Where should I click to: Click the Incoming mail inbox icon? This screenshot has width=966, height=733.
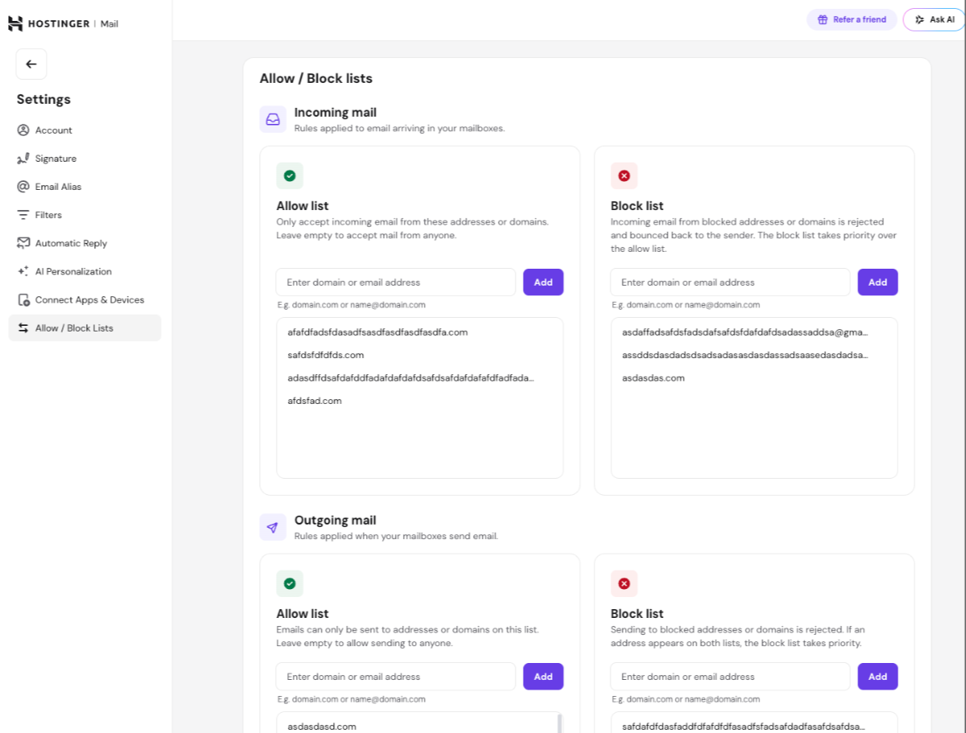click(273, 119)
